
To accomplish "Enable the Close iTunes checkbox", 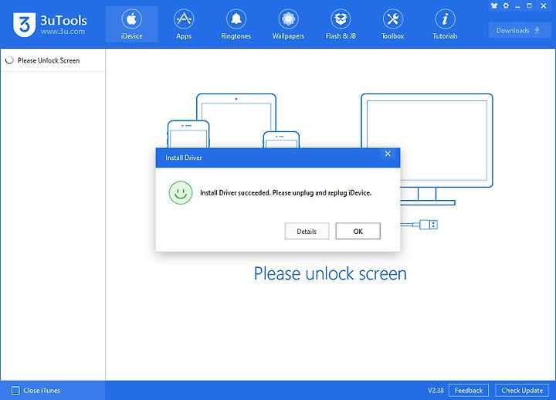I will pyautogui.click(x=15, y=391).
